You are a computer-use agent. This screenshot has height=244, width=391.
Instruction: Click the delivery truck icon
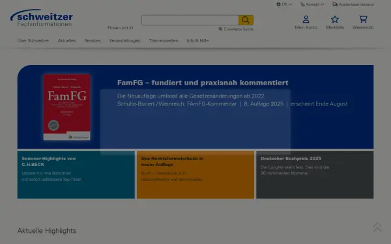[x=335, y=5]
